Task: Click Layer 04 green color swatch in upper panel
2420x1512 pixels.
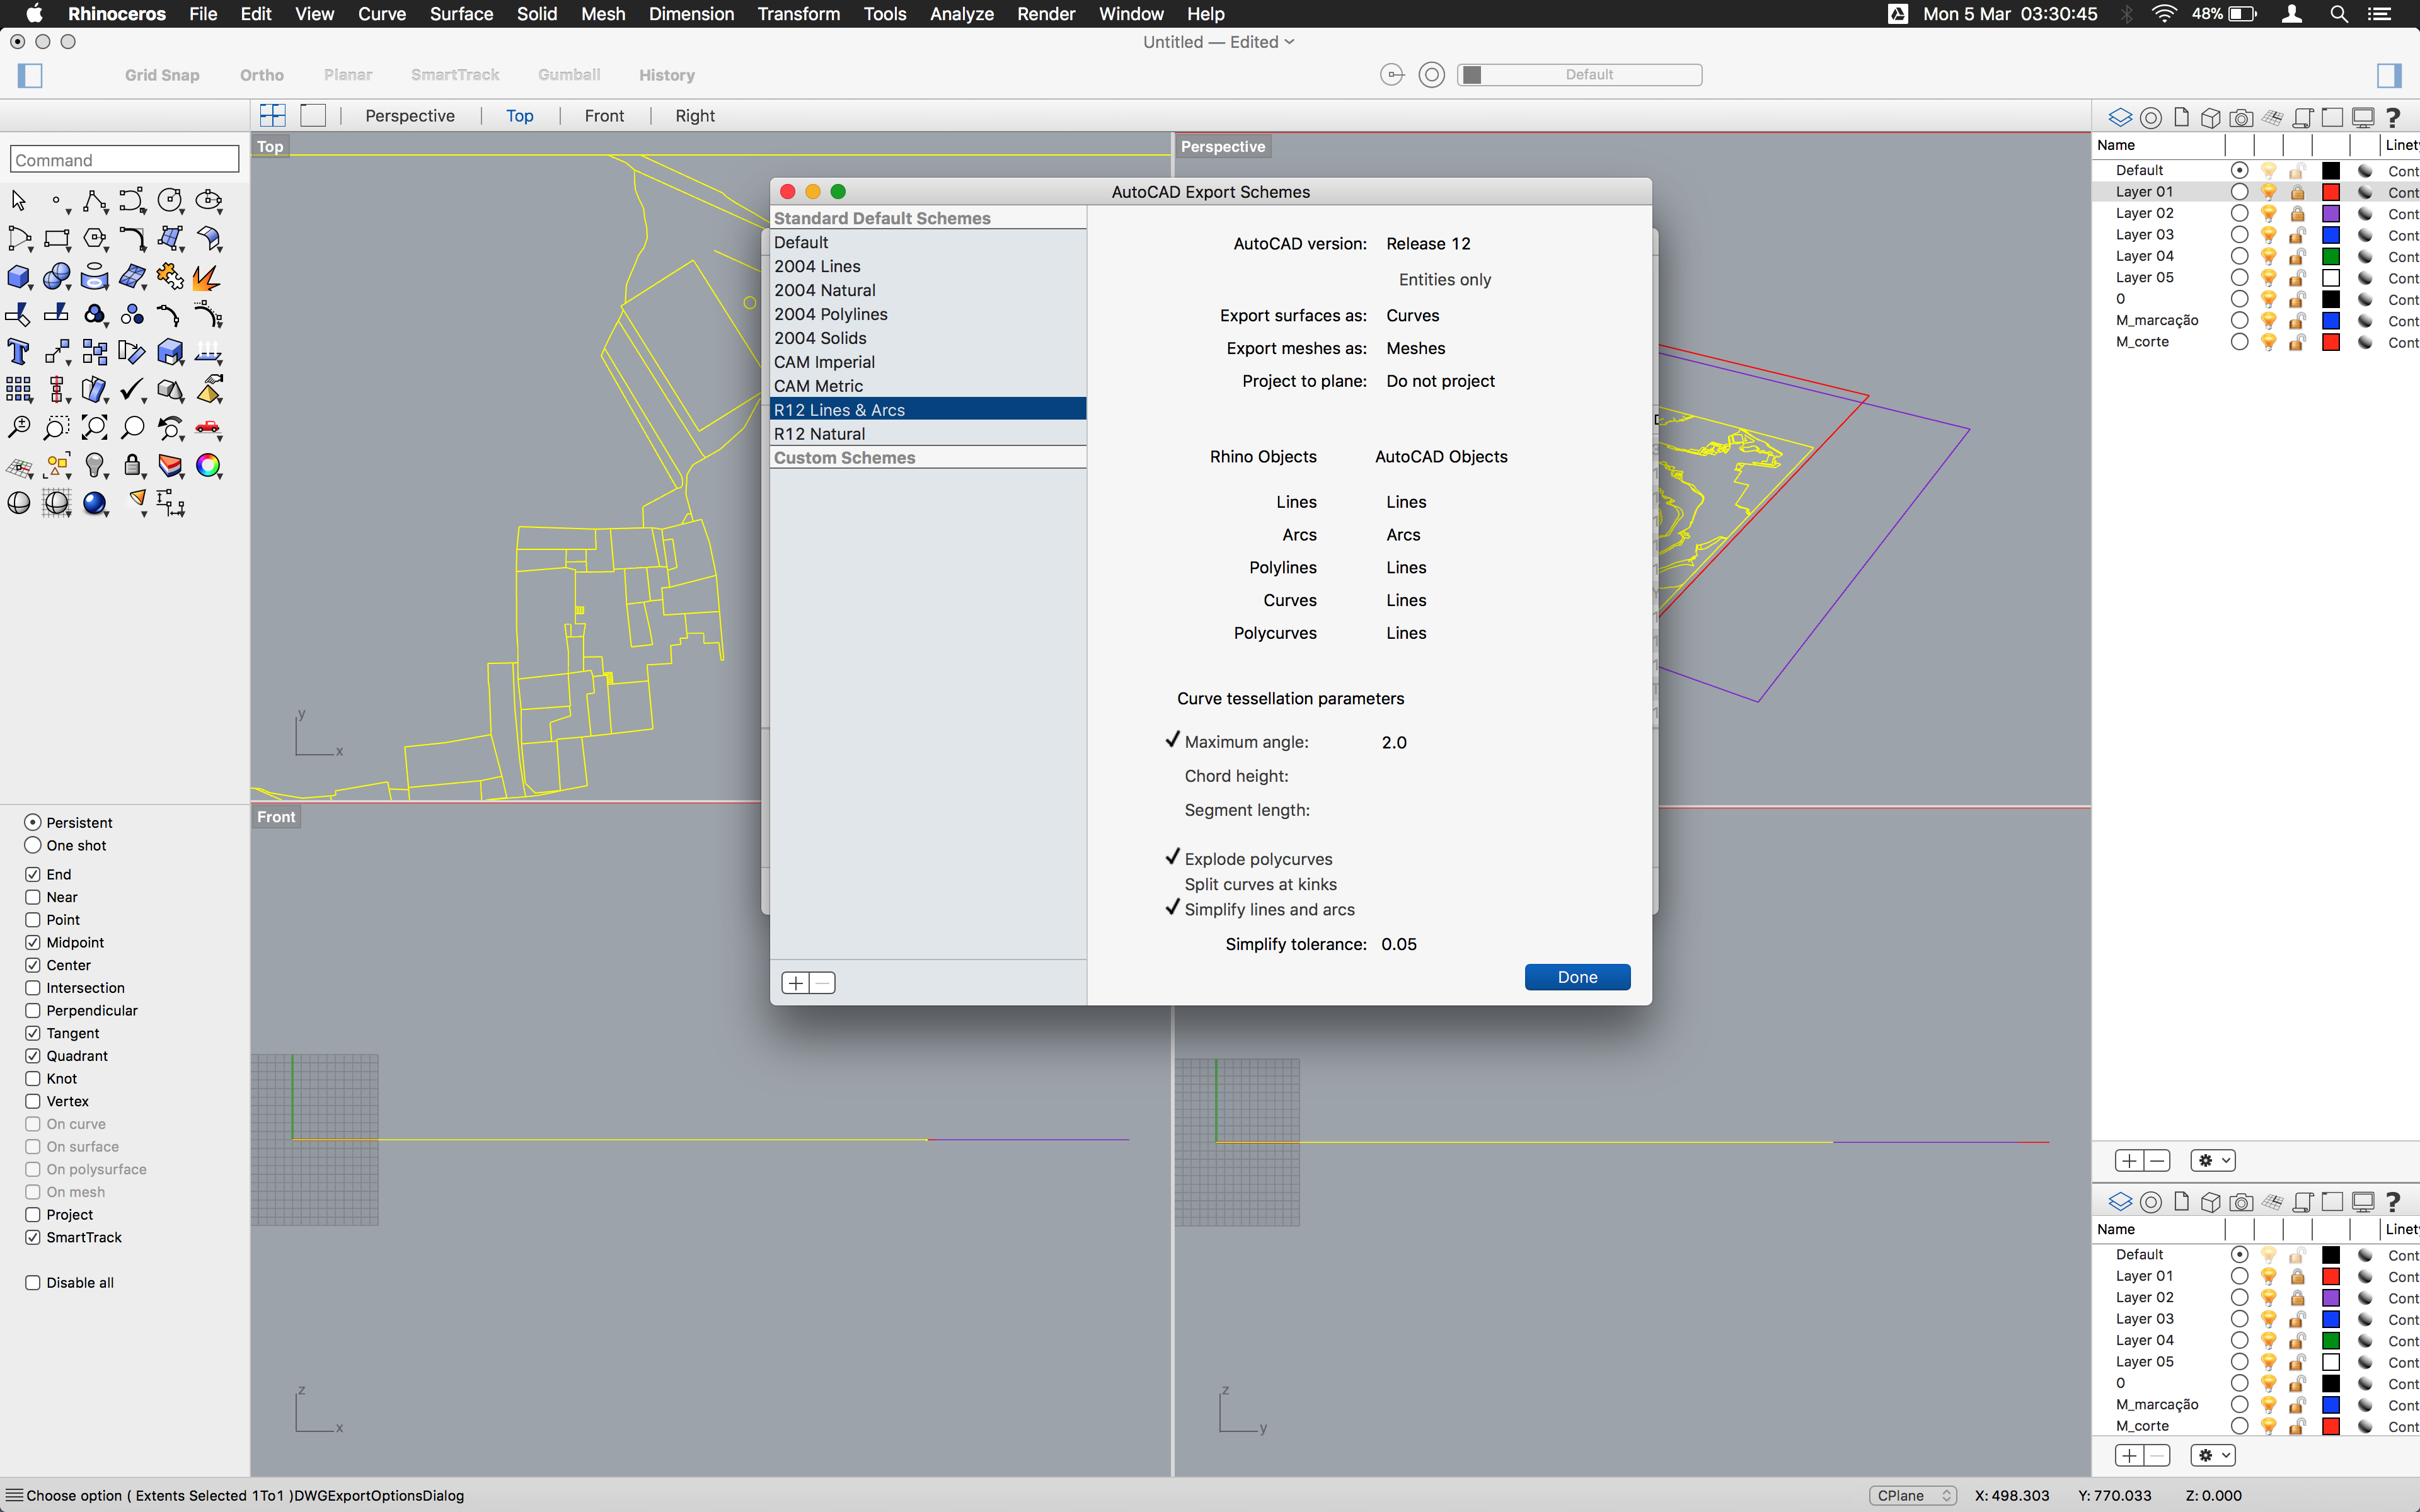Action: coord(2331,256)
